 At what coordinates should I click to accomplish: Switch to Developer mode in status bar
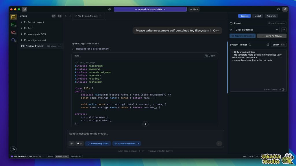pyautogui.click(x=76, y=156)
